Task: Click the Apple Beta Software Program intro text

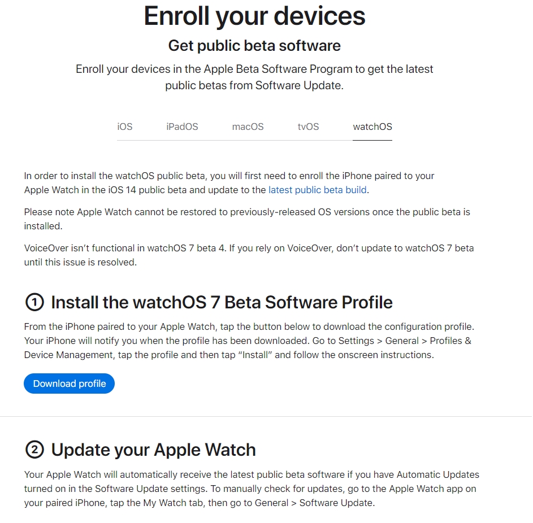Action: tap(254, 77)
